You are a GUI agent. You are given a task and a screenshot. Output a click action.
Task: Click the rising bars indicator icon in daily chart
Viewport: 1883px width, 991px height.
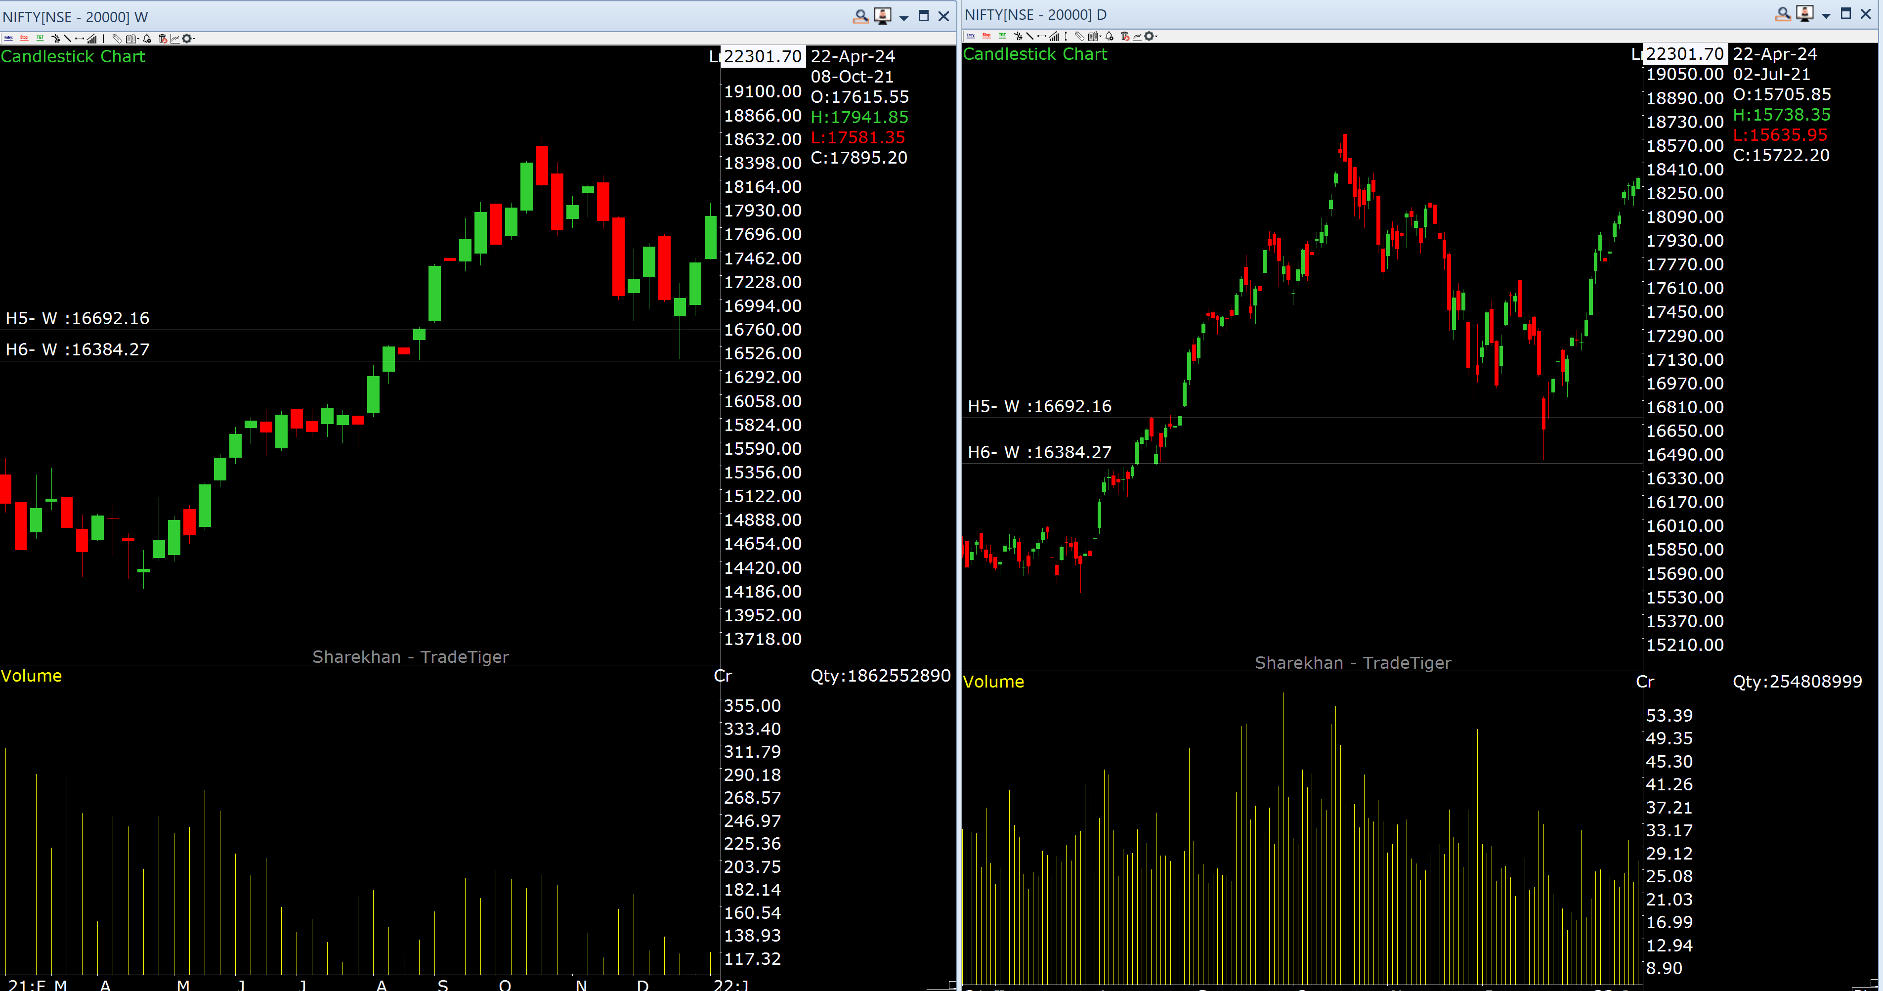pos(1053,36)
